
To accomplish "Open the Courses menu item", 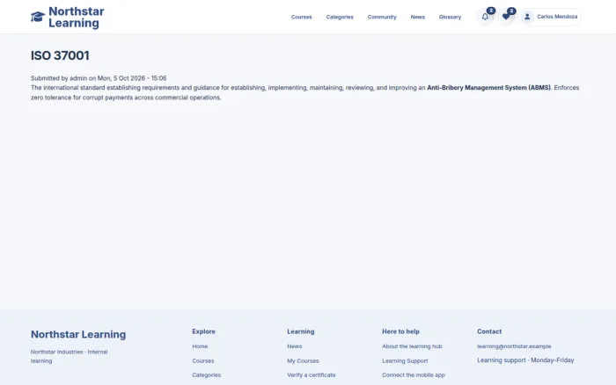I will (301, 17).
